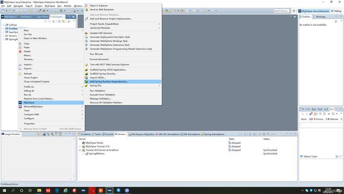Expand the Servers project in Navigator
This screenshot has height=194, width=344.
click(x=3, y=36)
